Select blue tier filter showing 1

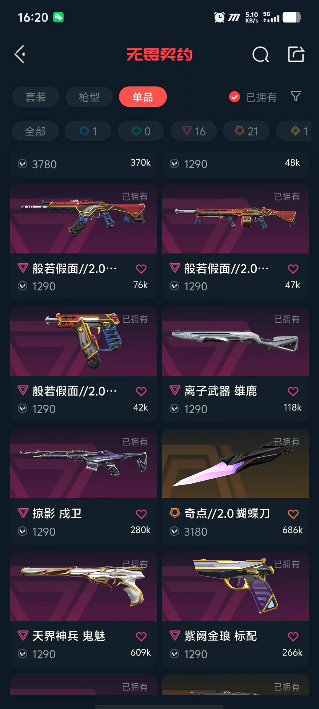click(x=88, y=131)
